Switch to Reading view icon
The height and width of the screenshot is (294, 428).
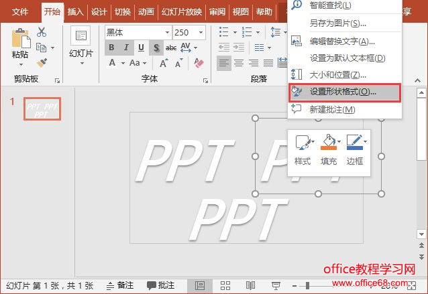tap(251, 285)
